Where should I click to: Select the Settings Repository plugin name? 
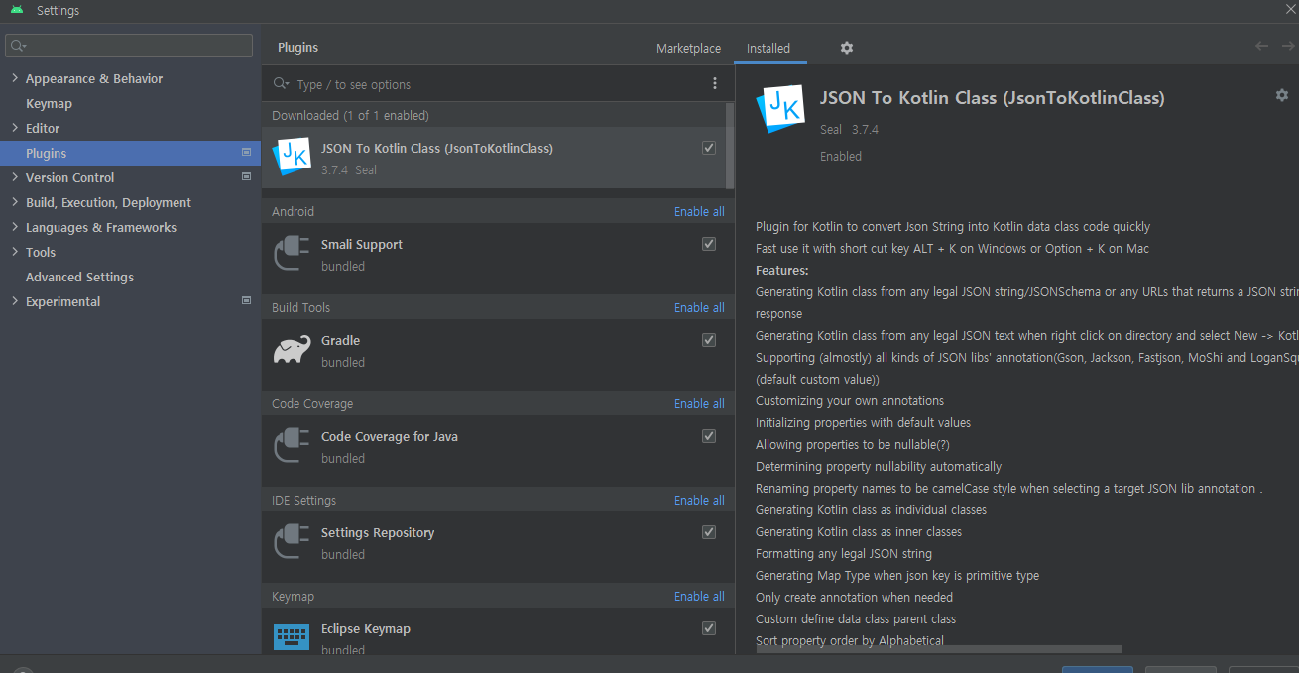(378, 532)
